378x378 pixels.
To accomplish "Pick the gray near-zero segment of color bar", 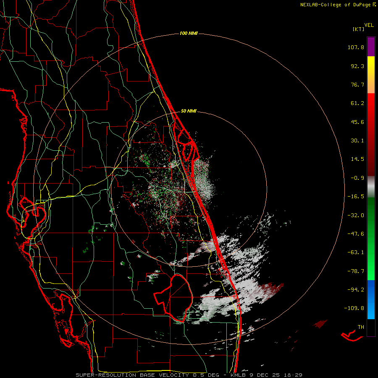I will [x=371, y=186].
